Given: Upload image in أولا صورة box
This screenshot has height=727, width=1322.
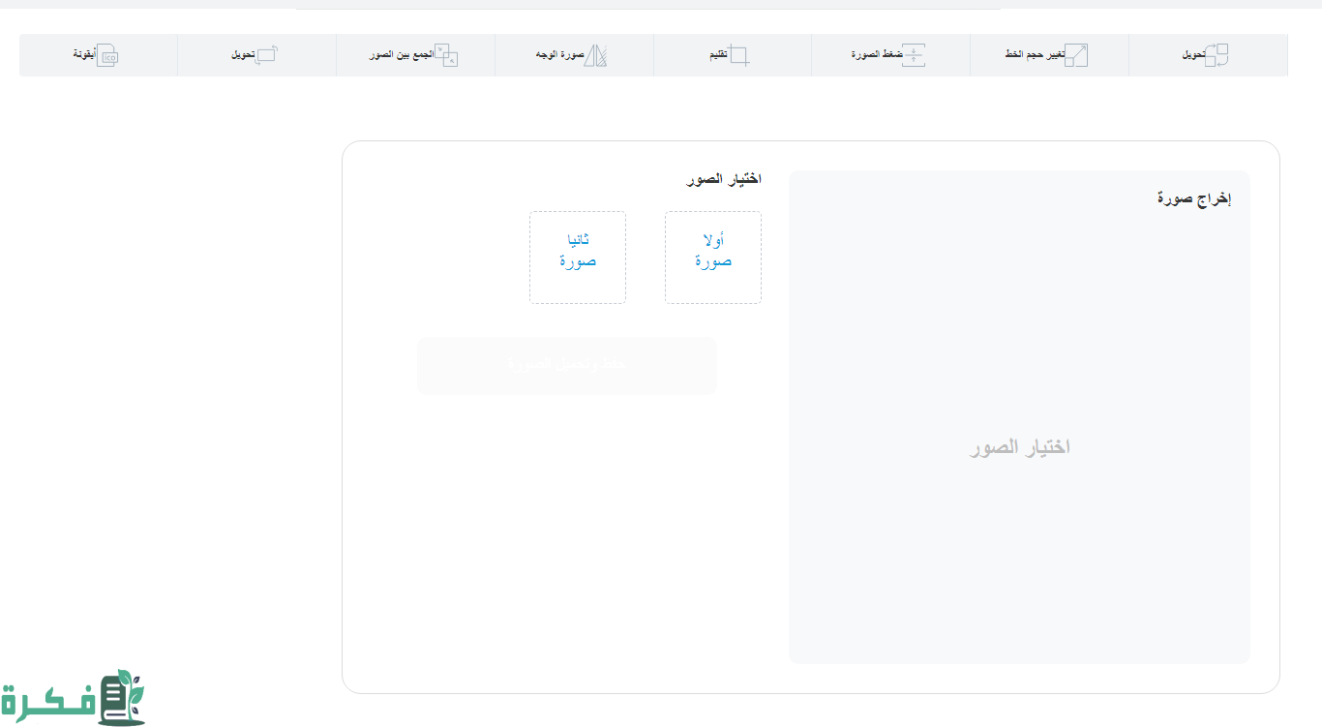Looking at the screenshot, I should coord(713,257).
